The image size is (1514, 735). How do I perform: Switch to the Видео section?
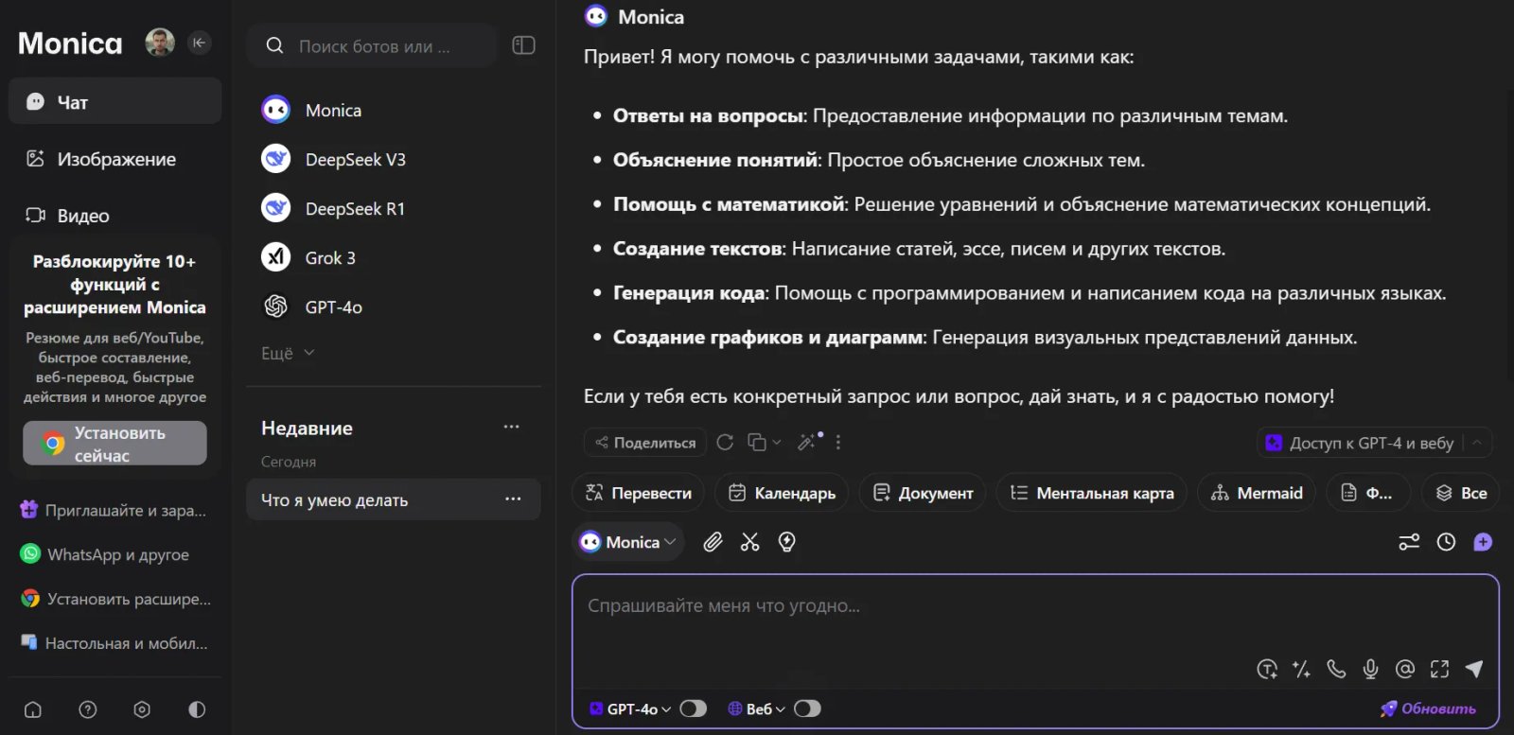pos(115,216)
